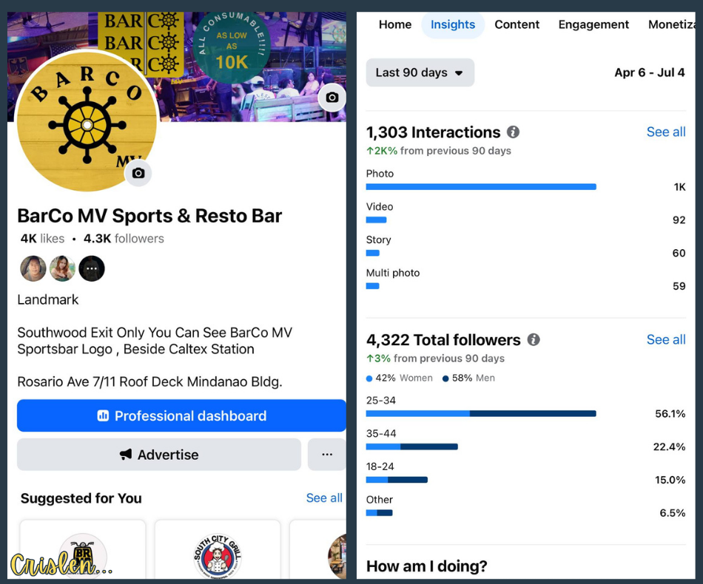Click the 42% Women legend dot
Screen dimensions: 703x584
click(369, 378)
